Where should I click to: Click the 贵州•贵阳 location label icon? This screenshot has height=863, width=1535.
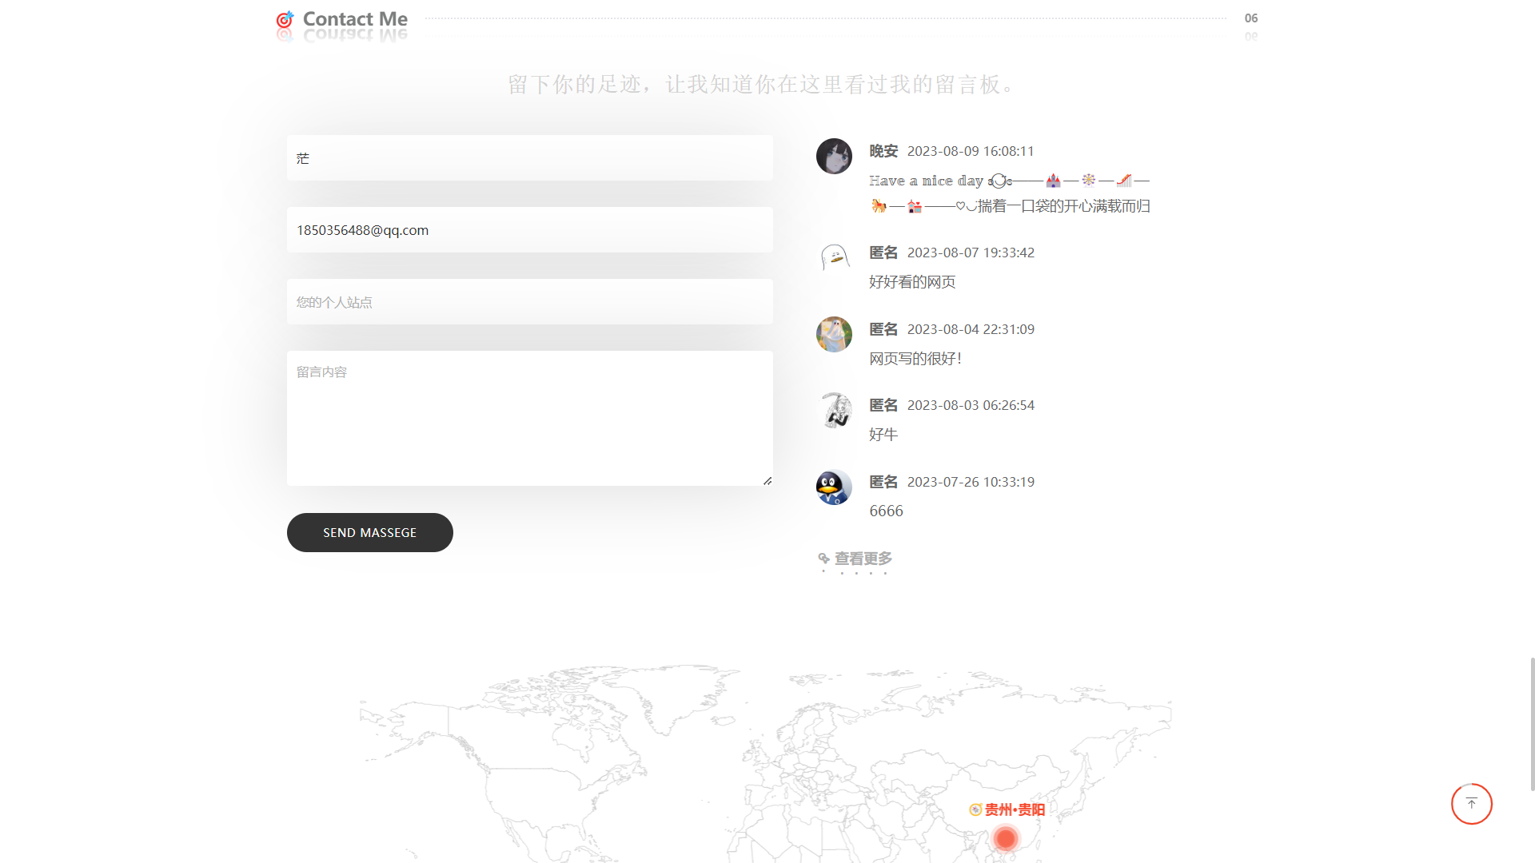tap(975, 809)
